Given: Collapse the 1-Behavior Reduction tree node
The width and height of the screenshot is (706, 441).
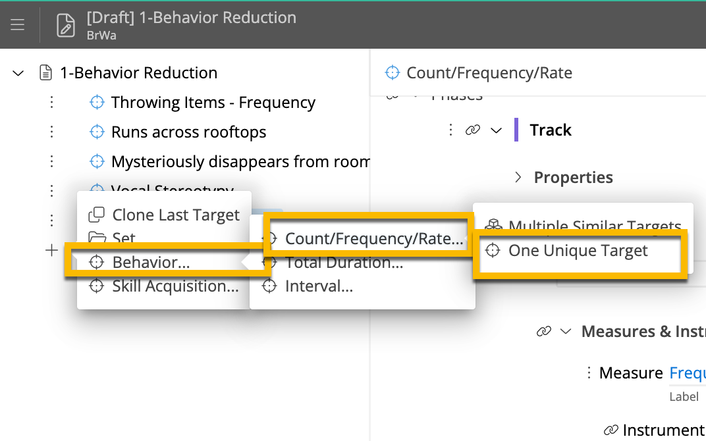Looking at the screenshot, I should tap(18, 73).
